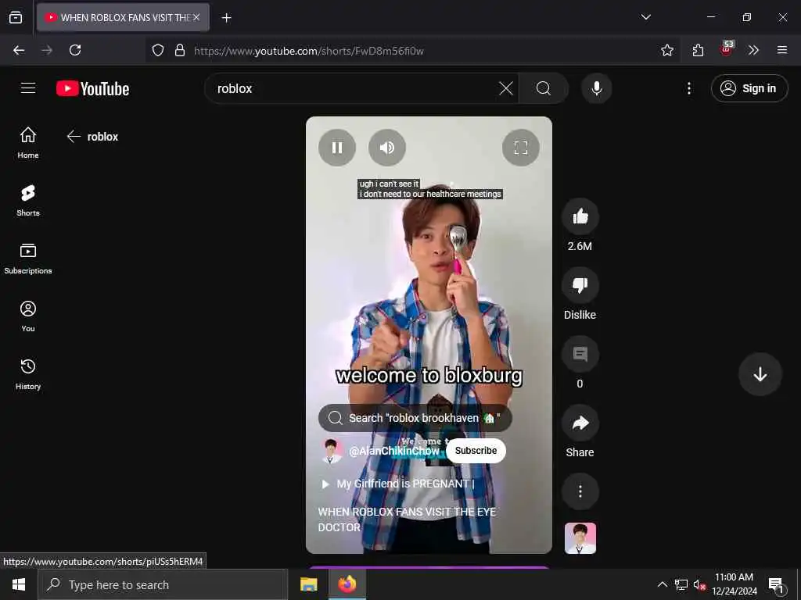Image resolution: width=801 pixels, height=600 pixels.
Task: Click Windows taskbar search box
Action: (x=163, y=584)
